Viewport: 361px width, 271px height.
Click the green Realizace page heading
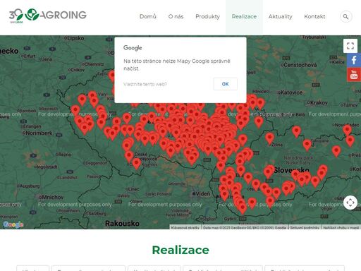[x=180, y=250]
